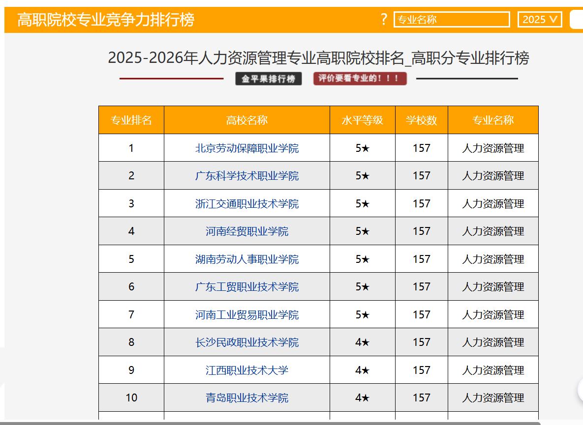Click the 专业排名 column header
This screenshot has width=583, height=425.
coord(131,120)
